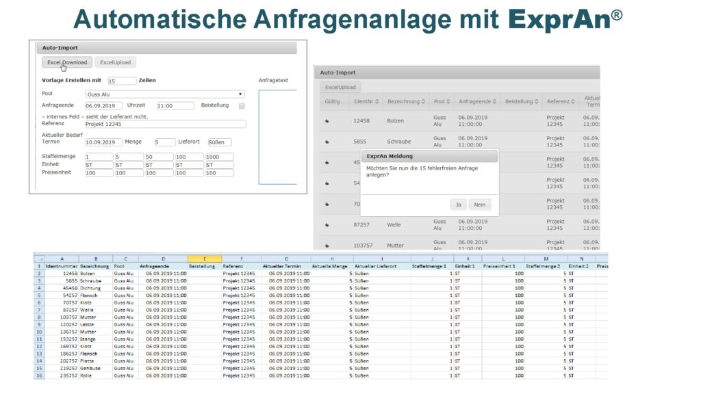Click Einheit field below Staffelmenge 1000

(x=220, y=165)
